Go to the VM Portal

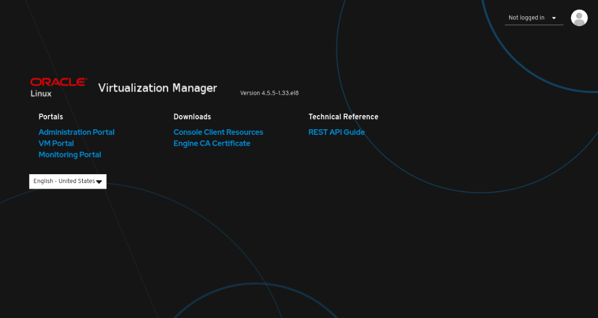tap(56, 143)
